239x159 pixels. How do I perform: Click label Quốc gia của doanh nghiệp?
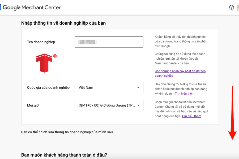click(x=48, y=87)
